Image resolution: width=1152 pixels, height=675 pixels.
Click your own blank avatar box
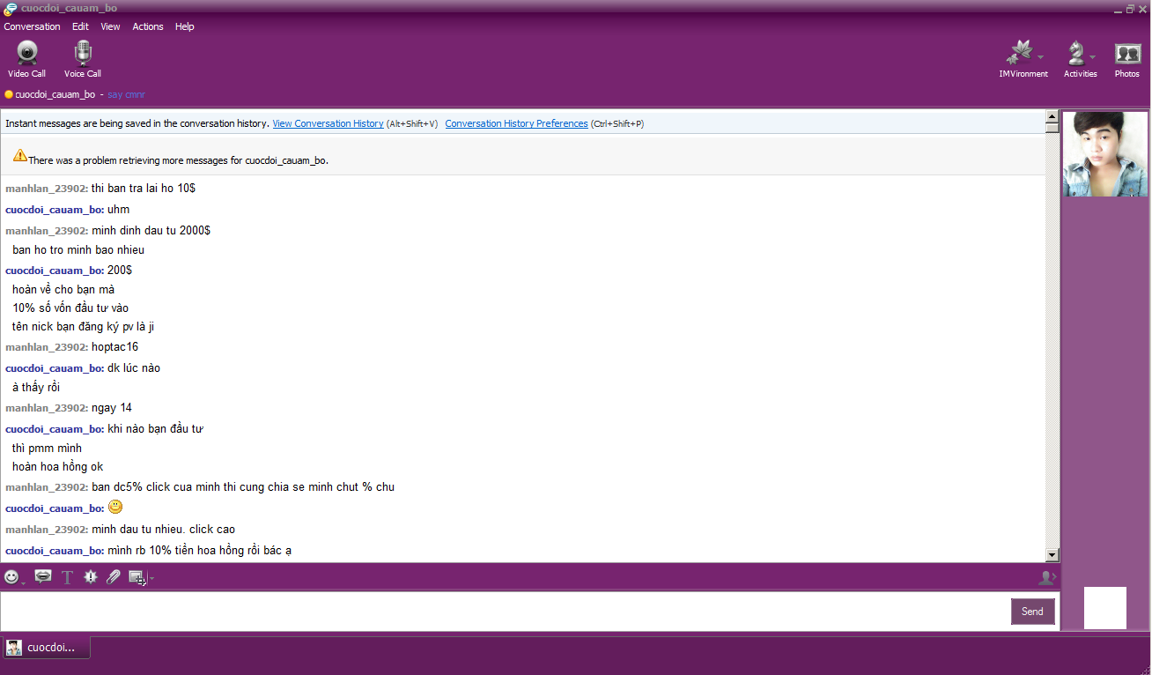point(1105,608)
